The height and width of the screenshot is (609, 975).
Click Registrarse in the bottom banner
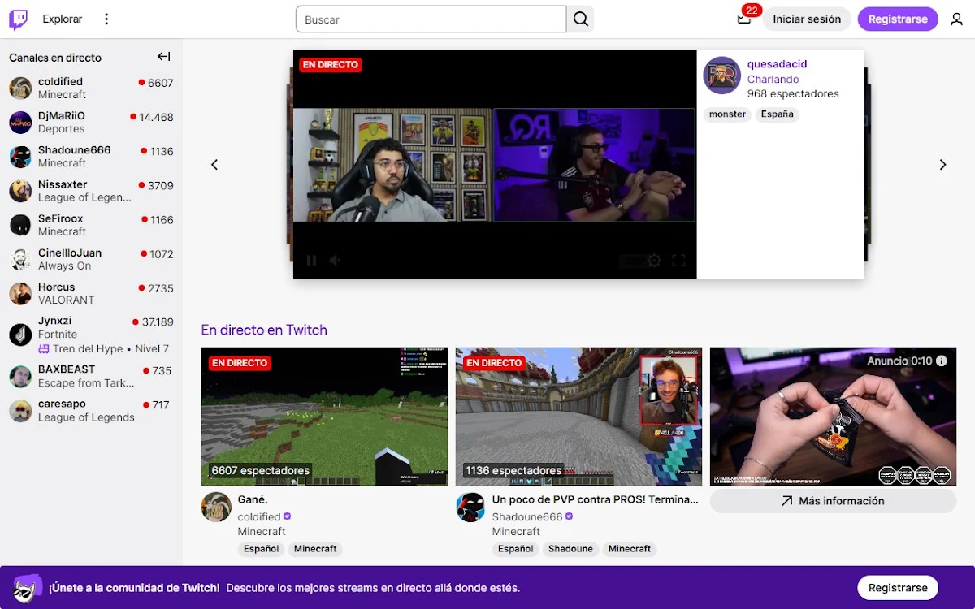(x=898, y=588)
